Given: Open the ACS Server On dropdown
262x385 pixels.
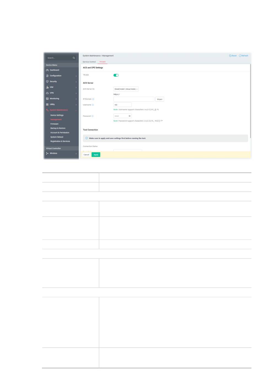Looking at the screenshot, I should click(126, 89).
